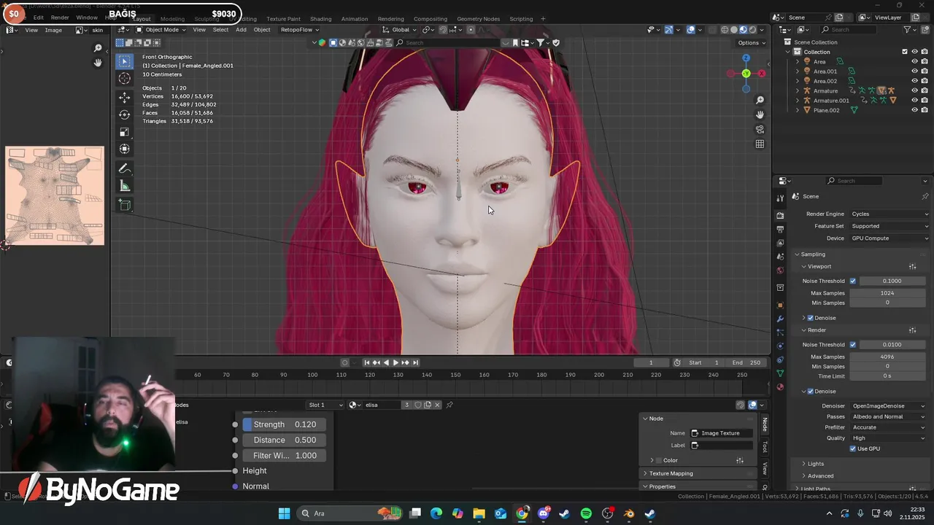Select the Scale tool in viewport toolbar
The width and height of the screenshot is (934, 525).
point(125,132)
